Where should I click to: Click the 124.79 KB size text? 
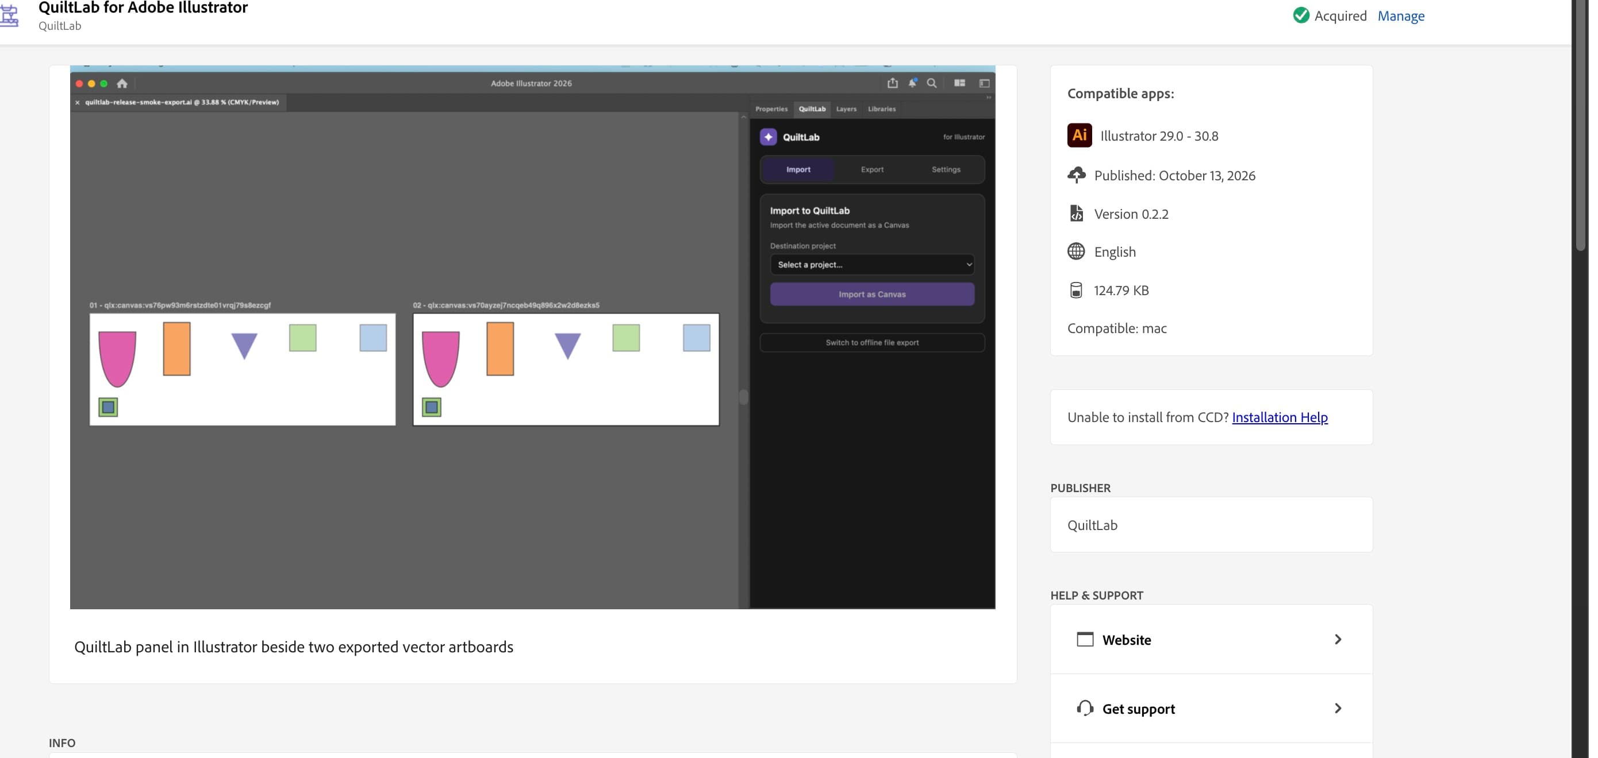[x=1121, y=290]
